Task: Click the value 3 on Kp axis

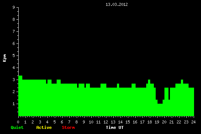Action: [x=14, y=80]
